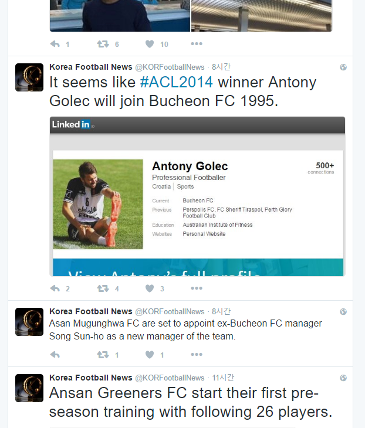Open more options on Asan Mugunghwa tweet
Image resolution: width=365 pixels, height=428 pixels.
[197, 355]
